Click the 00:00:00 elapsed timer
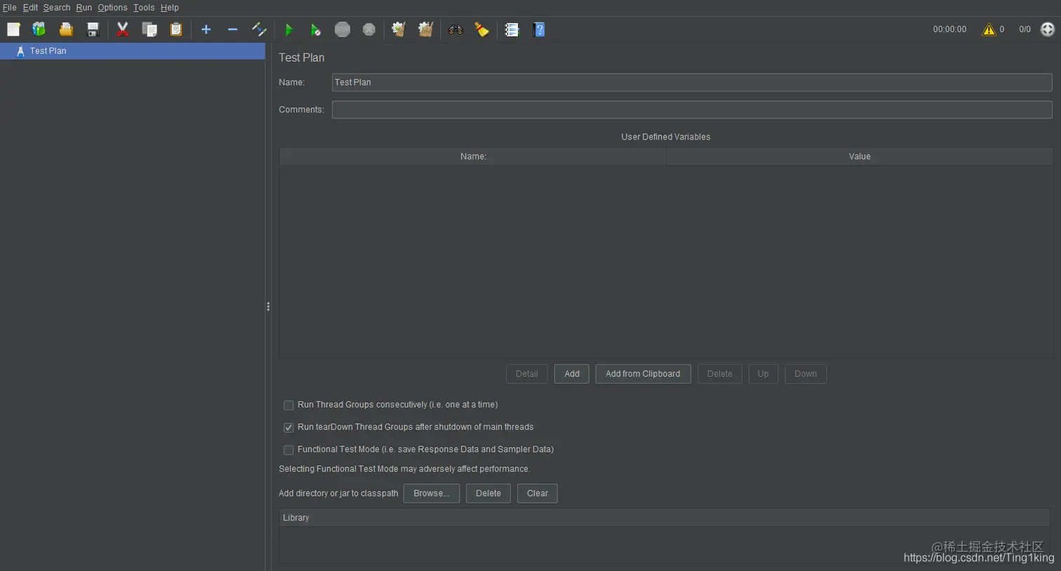Image resolution: width=1061 pixels, height=571 pixels. pos(949,29)
